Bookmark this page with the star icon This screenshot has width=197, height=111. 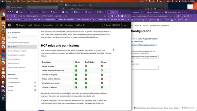[108, 16]
